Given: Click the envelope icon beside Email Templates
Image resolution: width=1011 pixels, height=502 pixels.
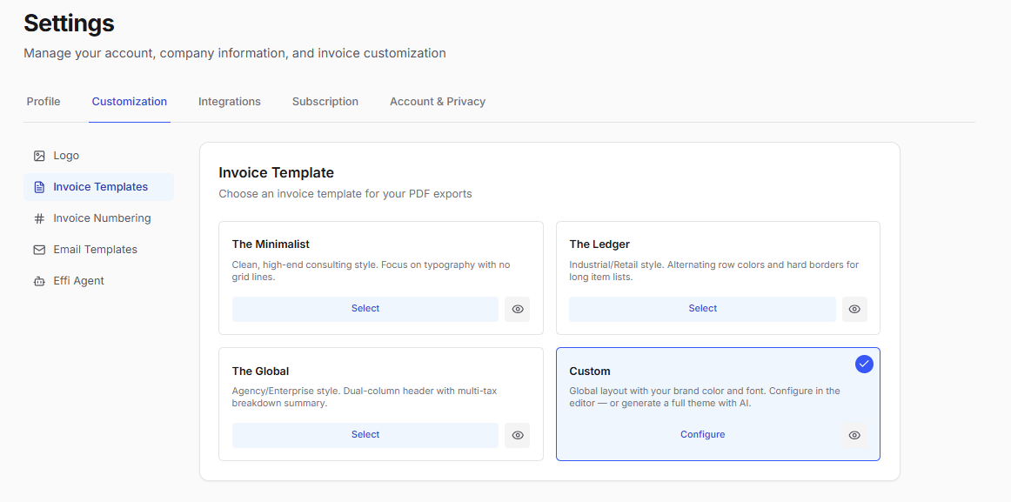Looking at the screenshot, I should (39, 250).
